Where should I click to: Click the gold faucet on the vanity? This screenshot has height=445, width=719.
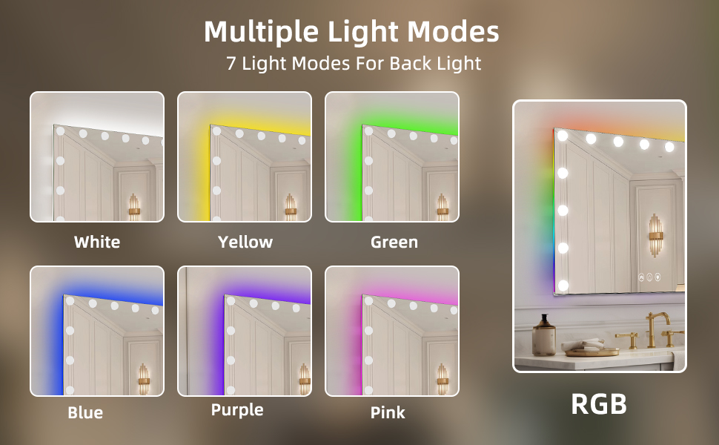655,329
